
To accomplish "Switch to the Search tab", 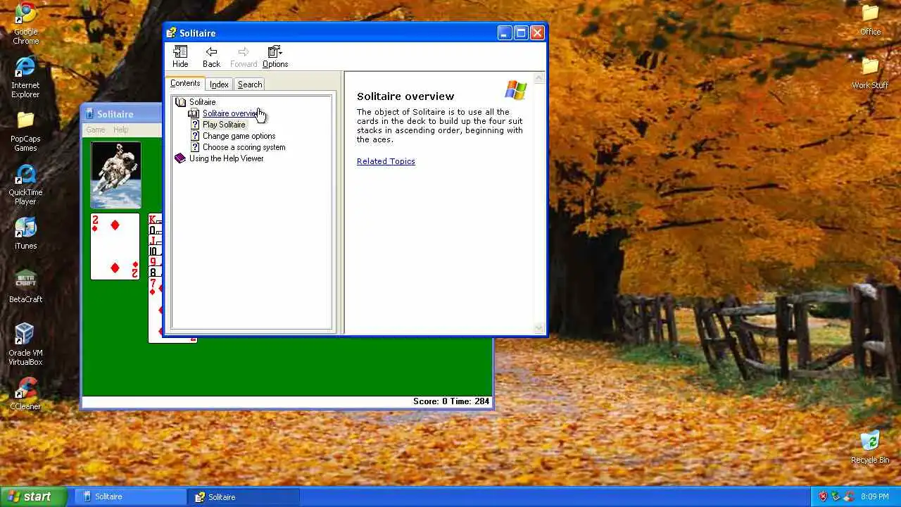I will click(250, 84).
